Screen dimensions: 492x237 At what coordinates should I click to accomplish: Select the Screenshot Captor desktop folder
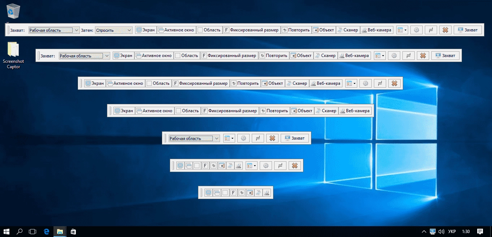pos(13,56)
